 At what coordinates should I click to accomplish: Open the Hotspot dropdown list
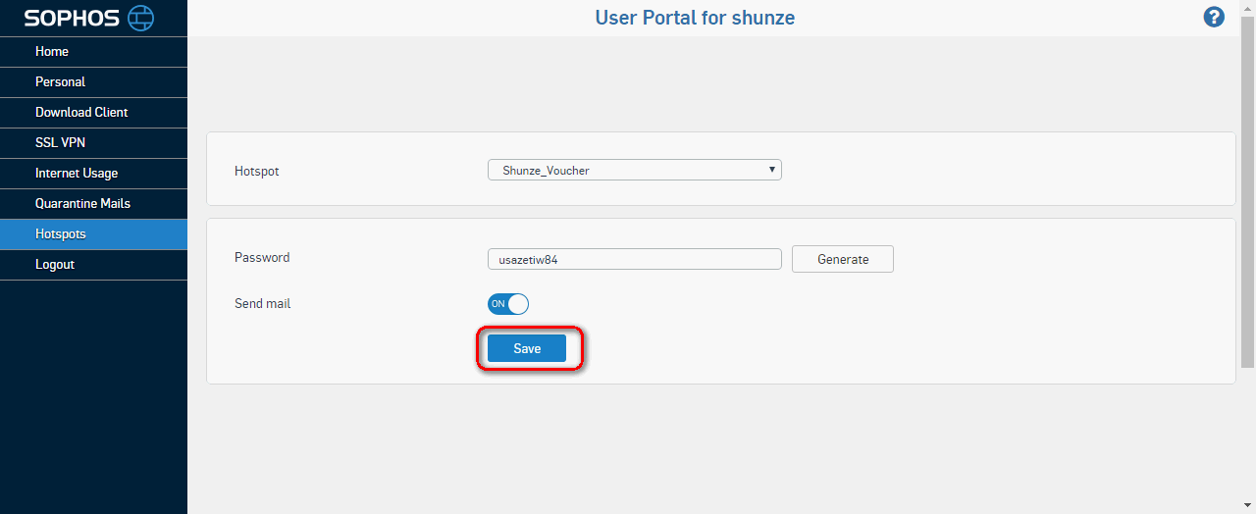click(635, 170)
